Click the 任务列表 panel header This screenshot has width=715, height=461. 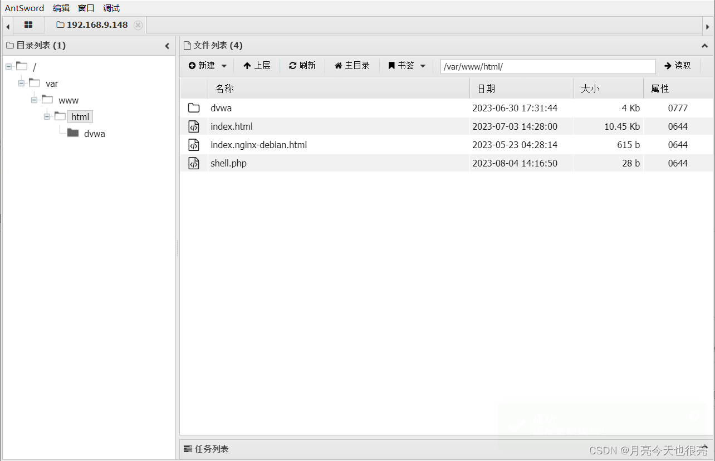[x=446, y=449]
